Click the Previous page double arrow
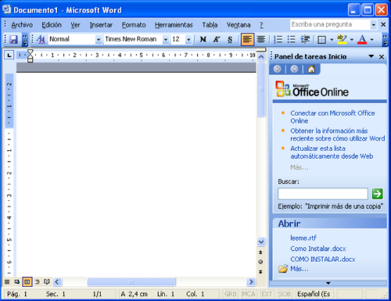The image size is (391, 301). click(260, 253)
